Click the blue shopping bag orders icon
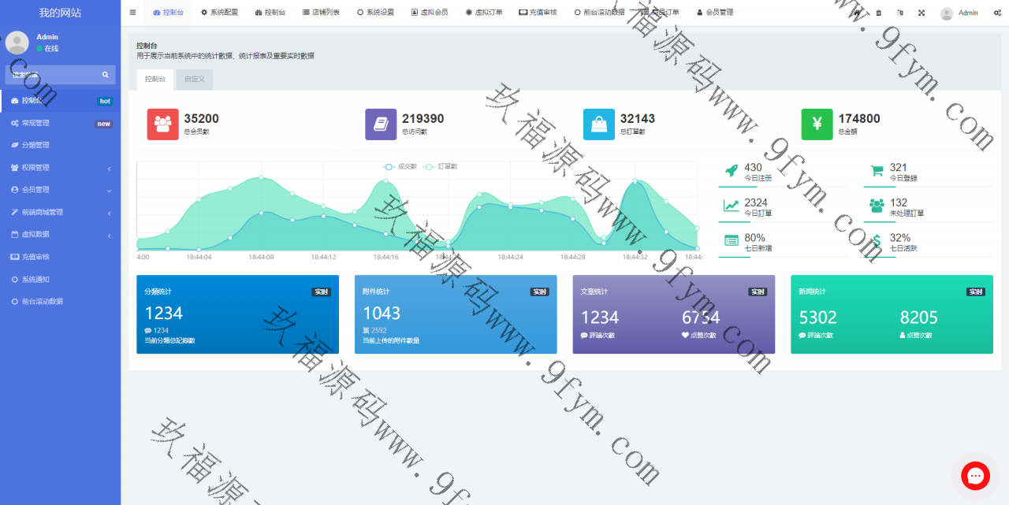The image size is (1009, 505). point(599,124)
